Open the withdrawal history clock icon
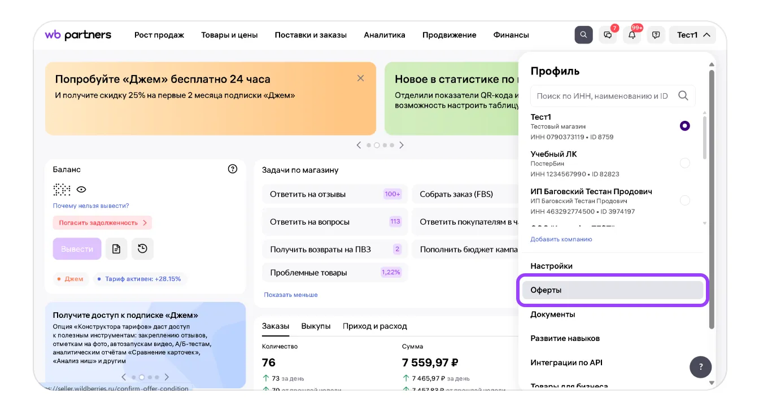759x411 pixels. point(142,249)
